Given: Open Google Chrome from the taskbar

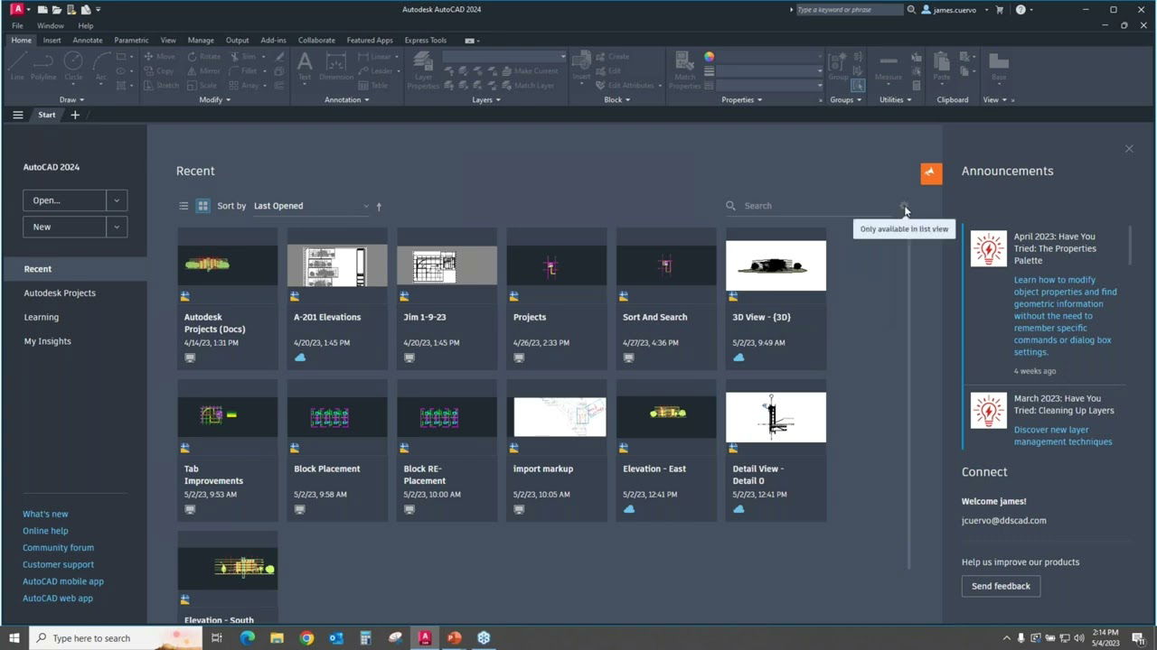Looking at the screenshot, I should [x=306, y=638].
